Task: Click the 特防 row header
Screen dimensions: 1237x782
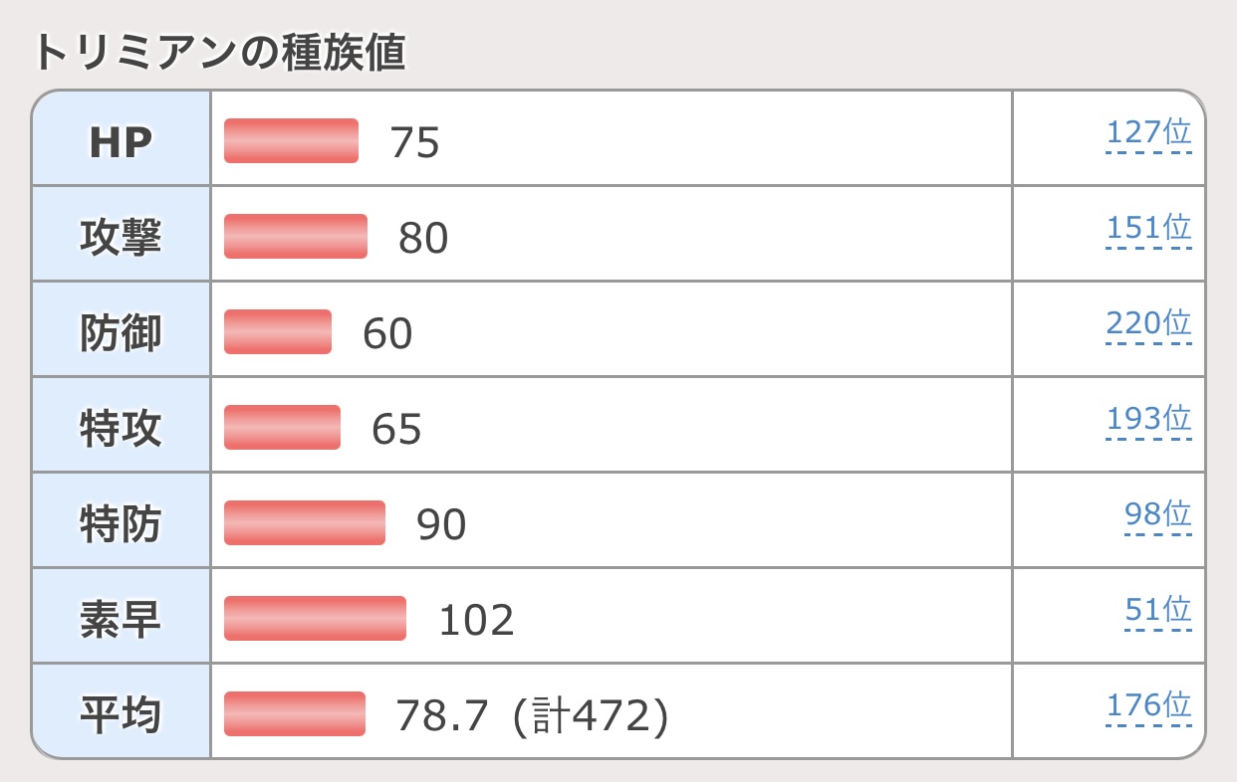Action: tap(121, 523)
